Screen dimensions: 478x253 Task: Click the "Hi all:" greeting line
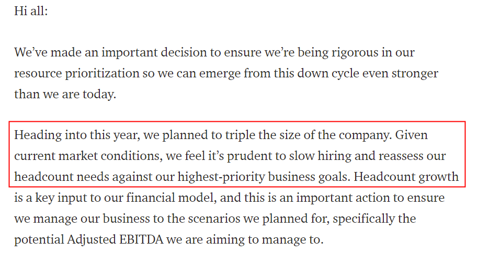pos(31,10)
